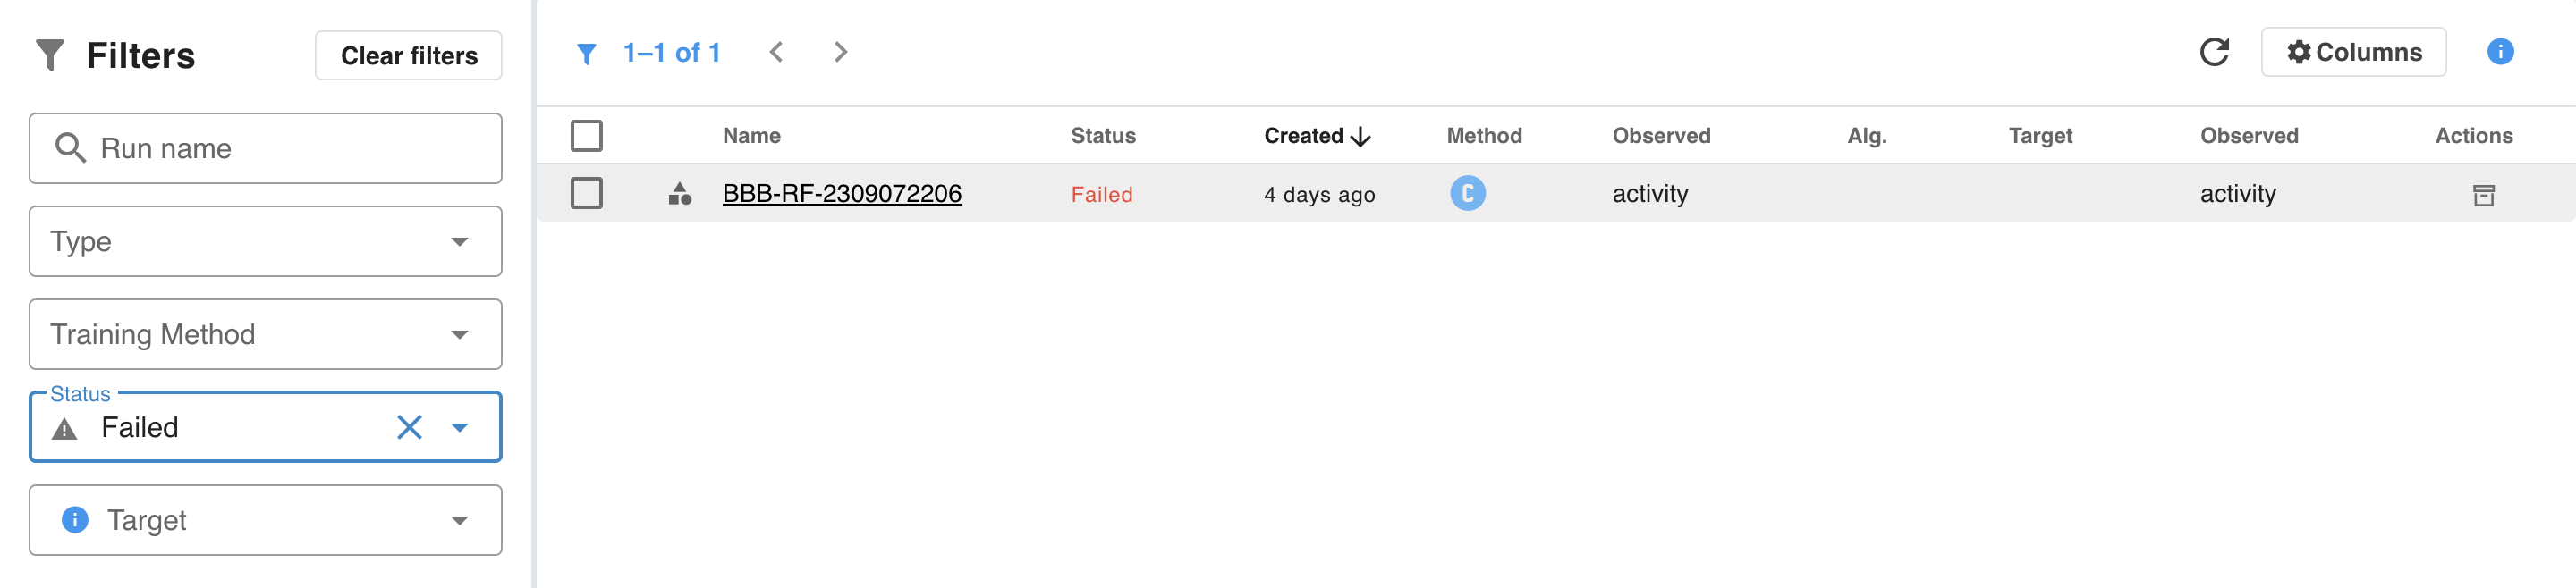Click the blue info icon at top right
Screen dimensions: 2576x588
2499,52
